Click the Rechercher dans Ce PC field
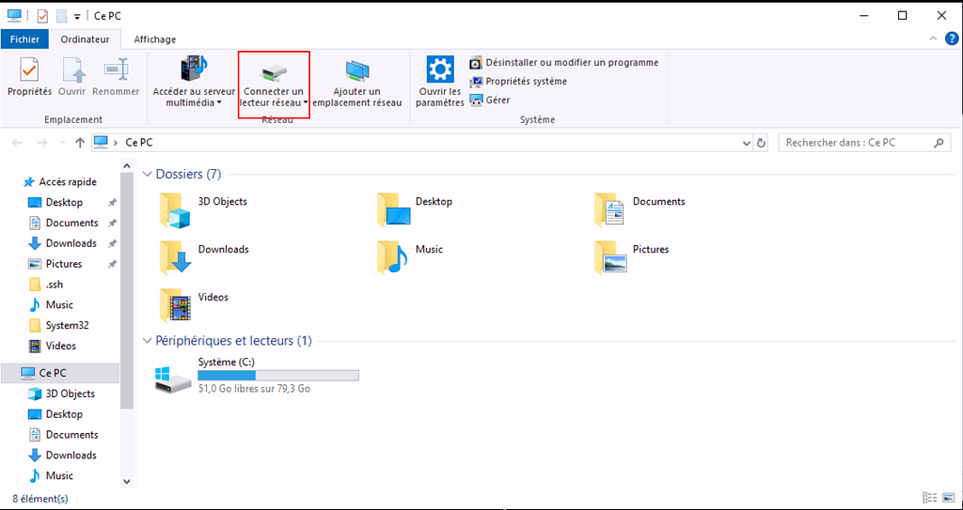This screenshot has height=510, width=963. tap(854, 143)
